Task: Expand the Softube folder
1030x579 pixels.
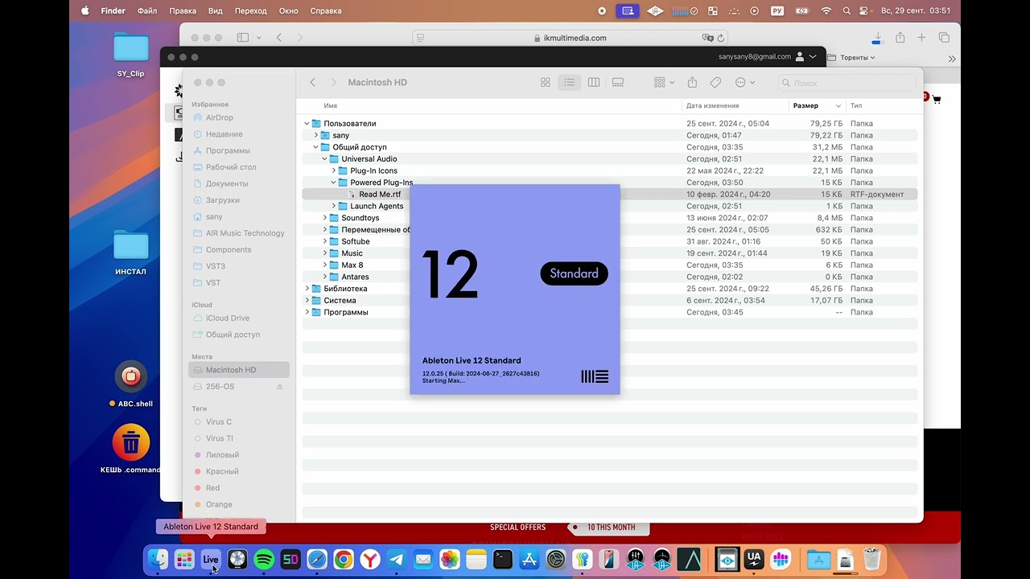Action: tap(324, 241)
